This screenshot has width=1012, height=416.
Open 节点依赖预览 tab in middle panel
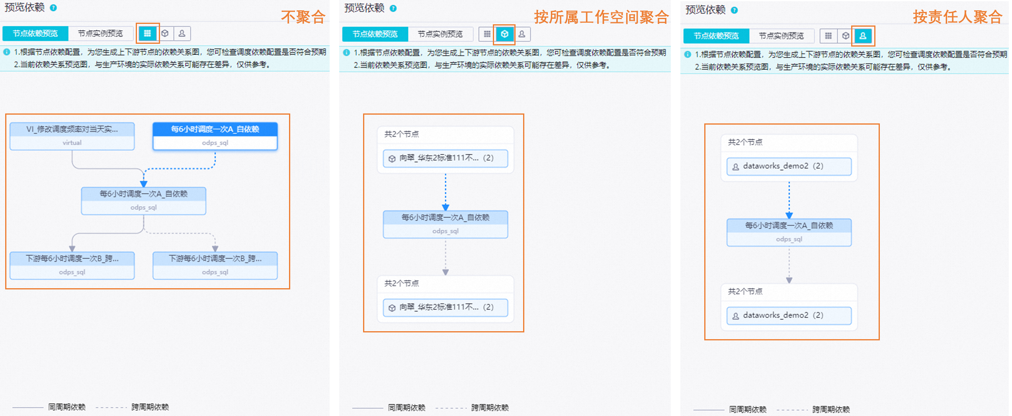point(375,34)
